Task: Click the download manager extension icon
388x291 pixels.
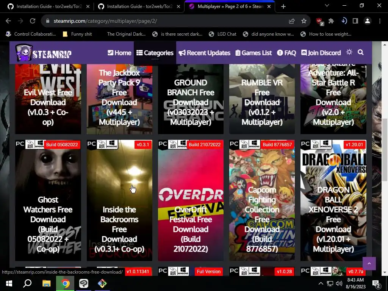Action: coord(344,21)
